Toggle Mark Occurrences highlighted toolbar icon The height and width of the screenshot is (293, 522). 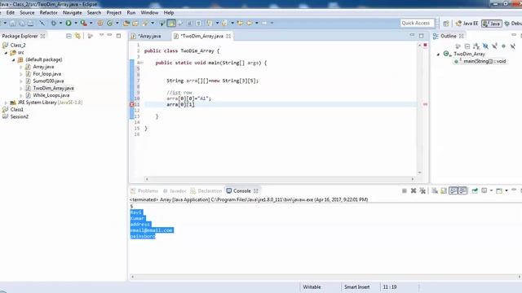point(171,23)
